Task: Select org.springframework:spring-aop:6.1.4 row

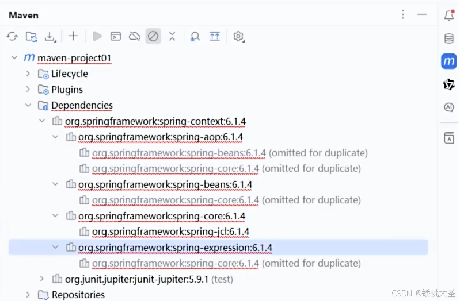Action: click(161, 137)
